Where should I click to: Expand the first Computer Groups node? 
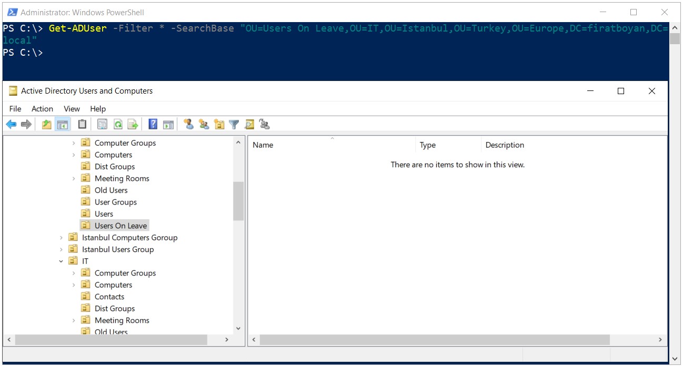coord(74,143)
